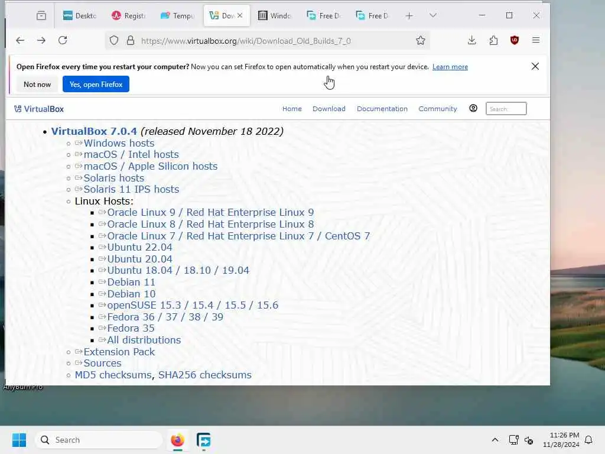This screenshot has width=605, height=454.
Task: Bookmark this page with the star
Action: click(421, 40)
